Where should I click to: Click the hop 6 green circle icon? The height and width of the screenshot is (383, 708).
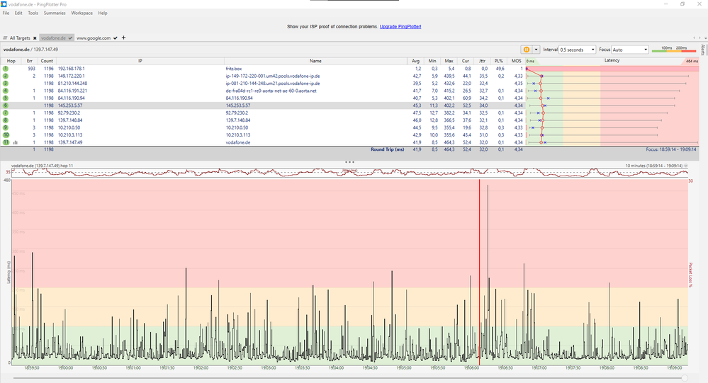tap(5, 105)
